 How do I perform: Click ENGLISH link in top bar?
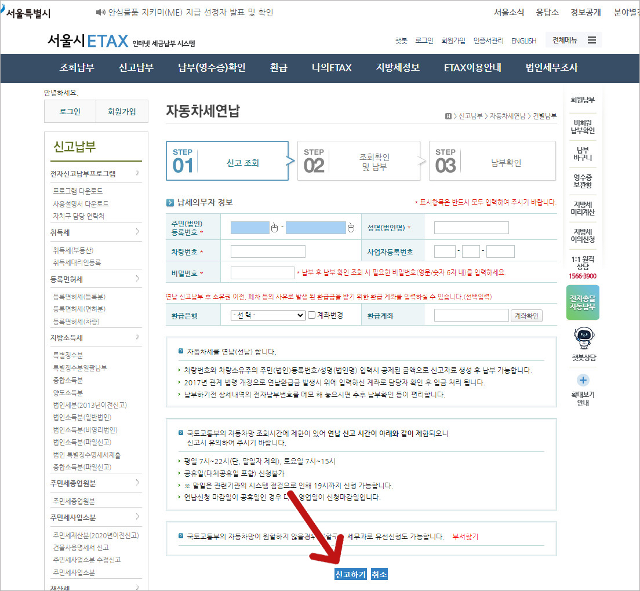click(x=523, y=41)
